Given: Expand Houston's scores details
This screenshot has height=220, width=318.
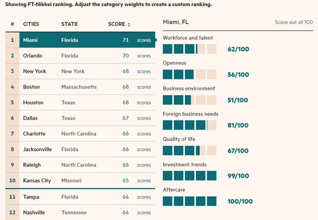Looking at the screenshot, I should [144, 103].
